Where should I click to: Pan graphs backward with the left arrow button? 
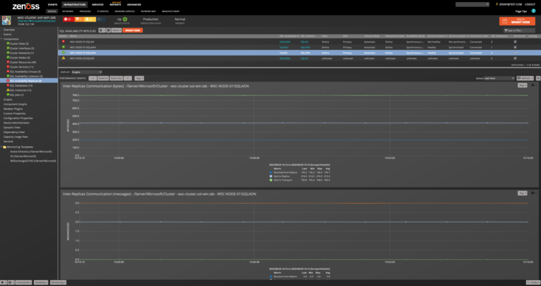tap(92, 78)
